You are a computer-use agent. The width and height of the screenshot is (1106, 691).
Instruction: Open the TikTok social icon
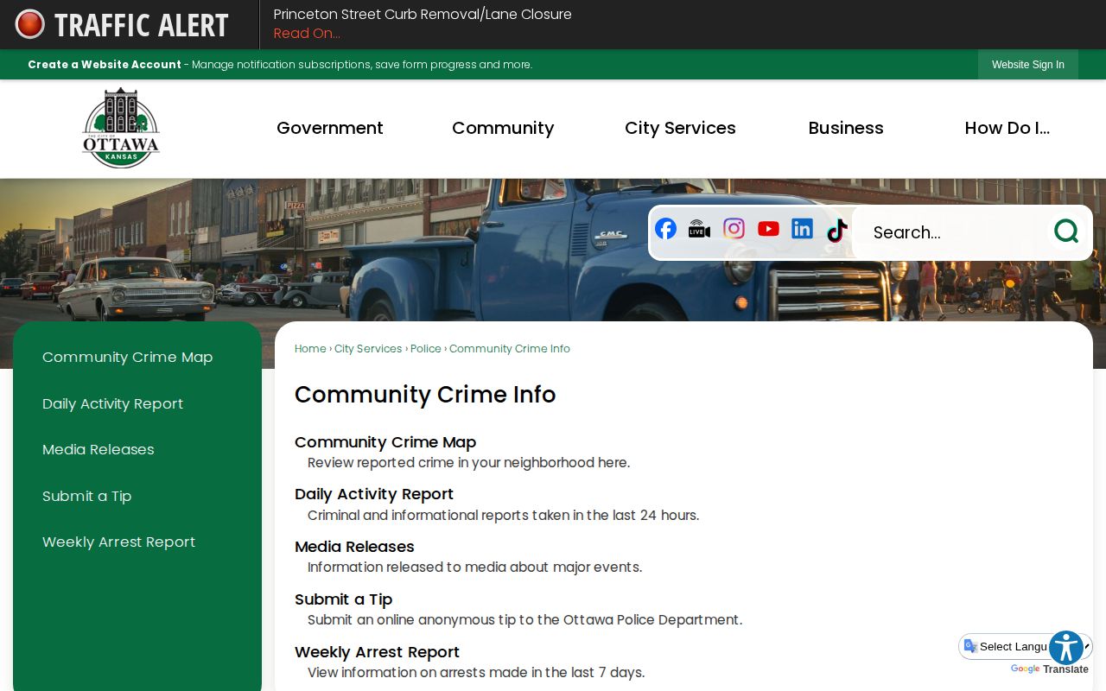pos(836,231)
